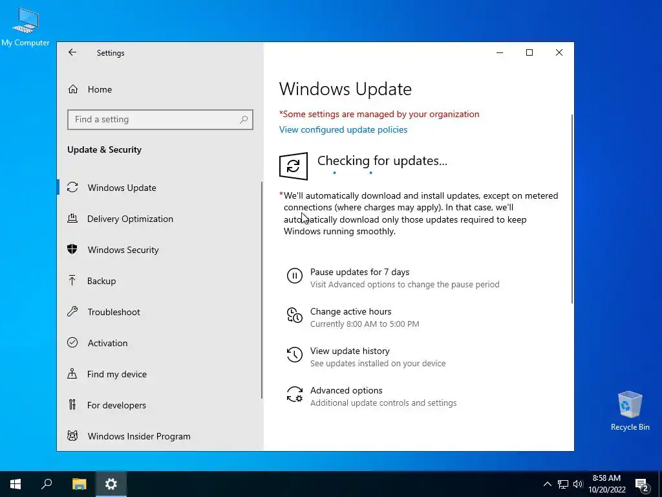Click Pause updates for 7 days

(359, 272)
